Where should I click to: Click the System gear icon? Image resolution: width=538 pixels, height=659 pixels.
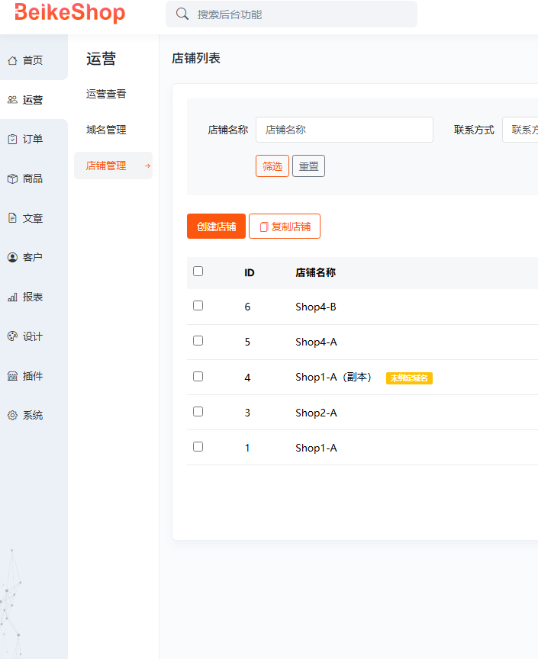12,416
